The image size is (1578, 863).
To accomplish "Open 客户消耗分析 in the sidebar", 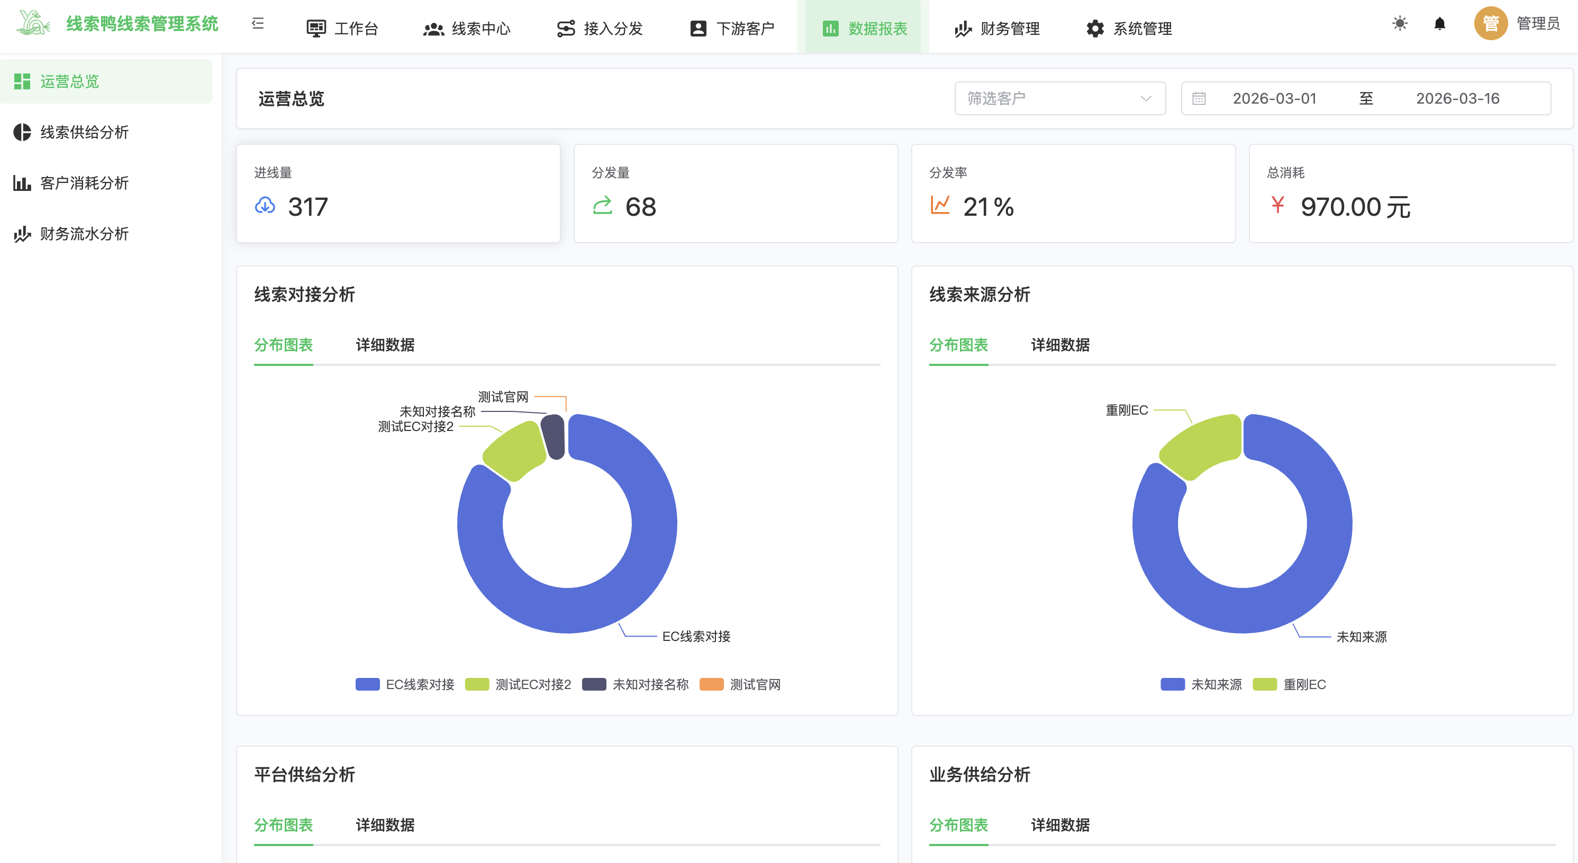I will [84, 183].
